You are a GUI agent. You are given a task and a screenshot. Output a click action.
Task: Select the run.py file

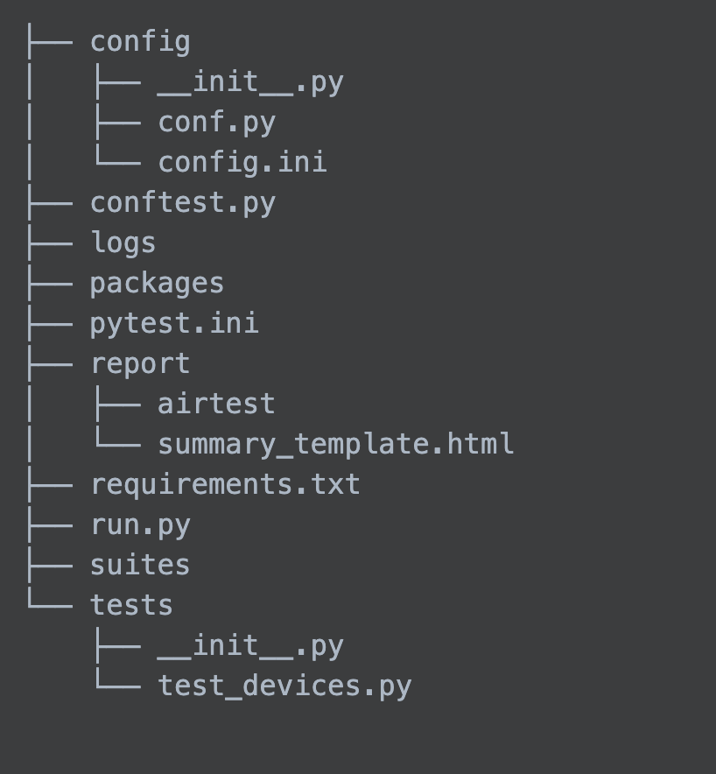[x=140, y=525]
